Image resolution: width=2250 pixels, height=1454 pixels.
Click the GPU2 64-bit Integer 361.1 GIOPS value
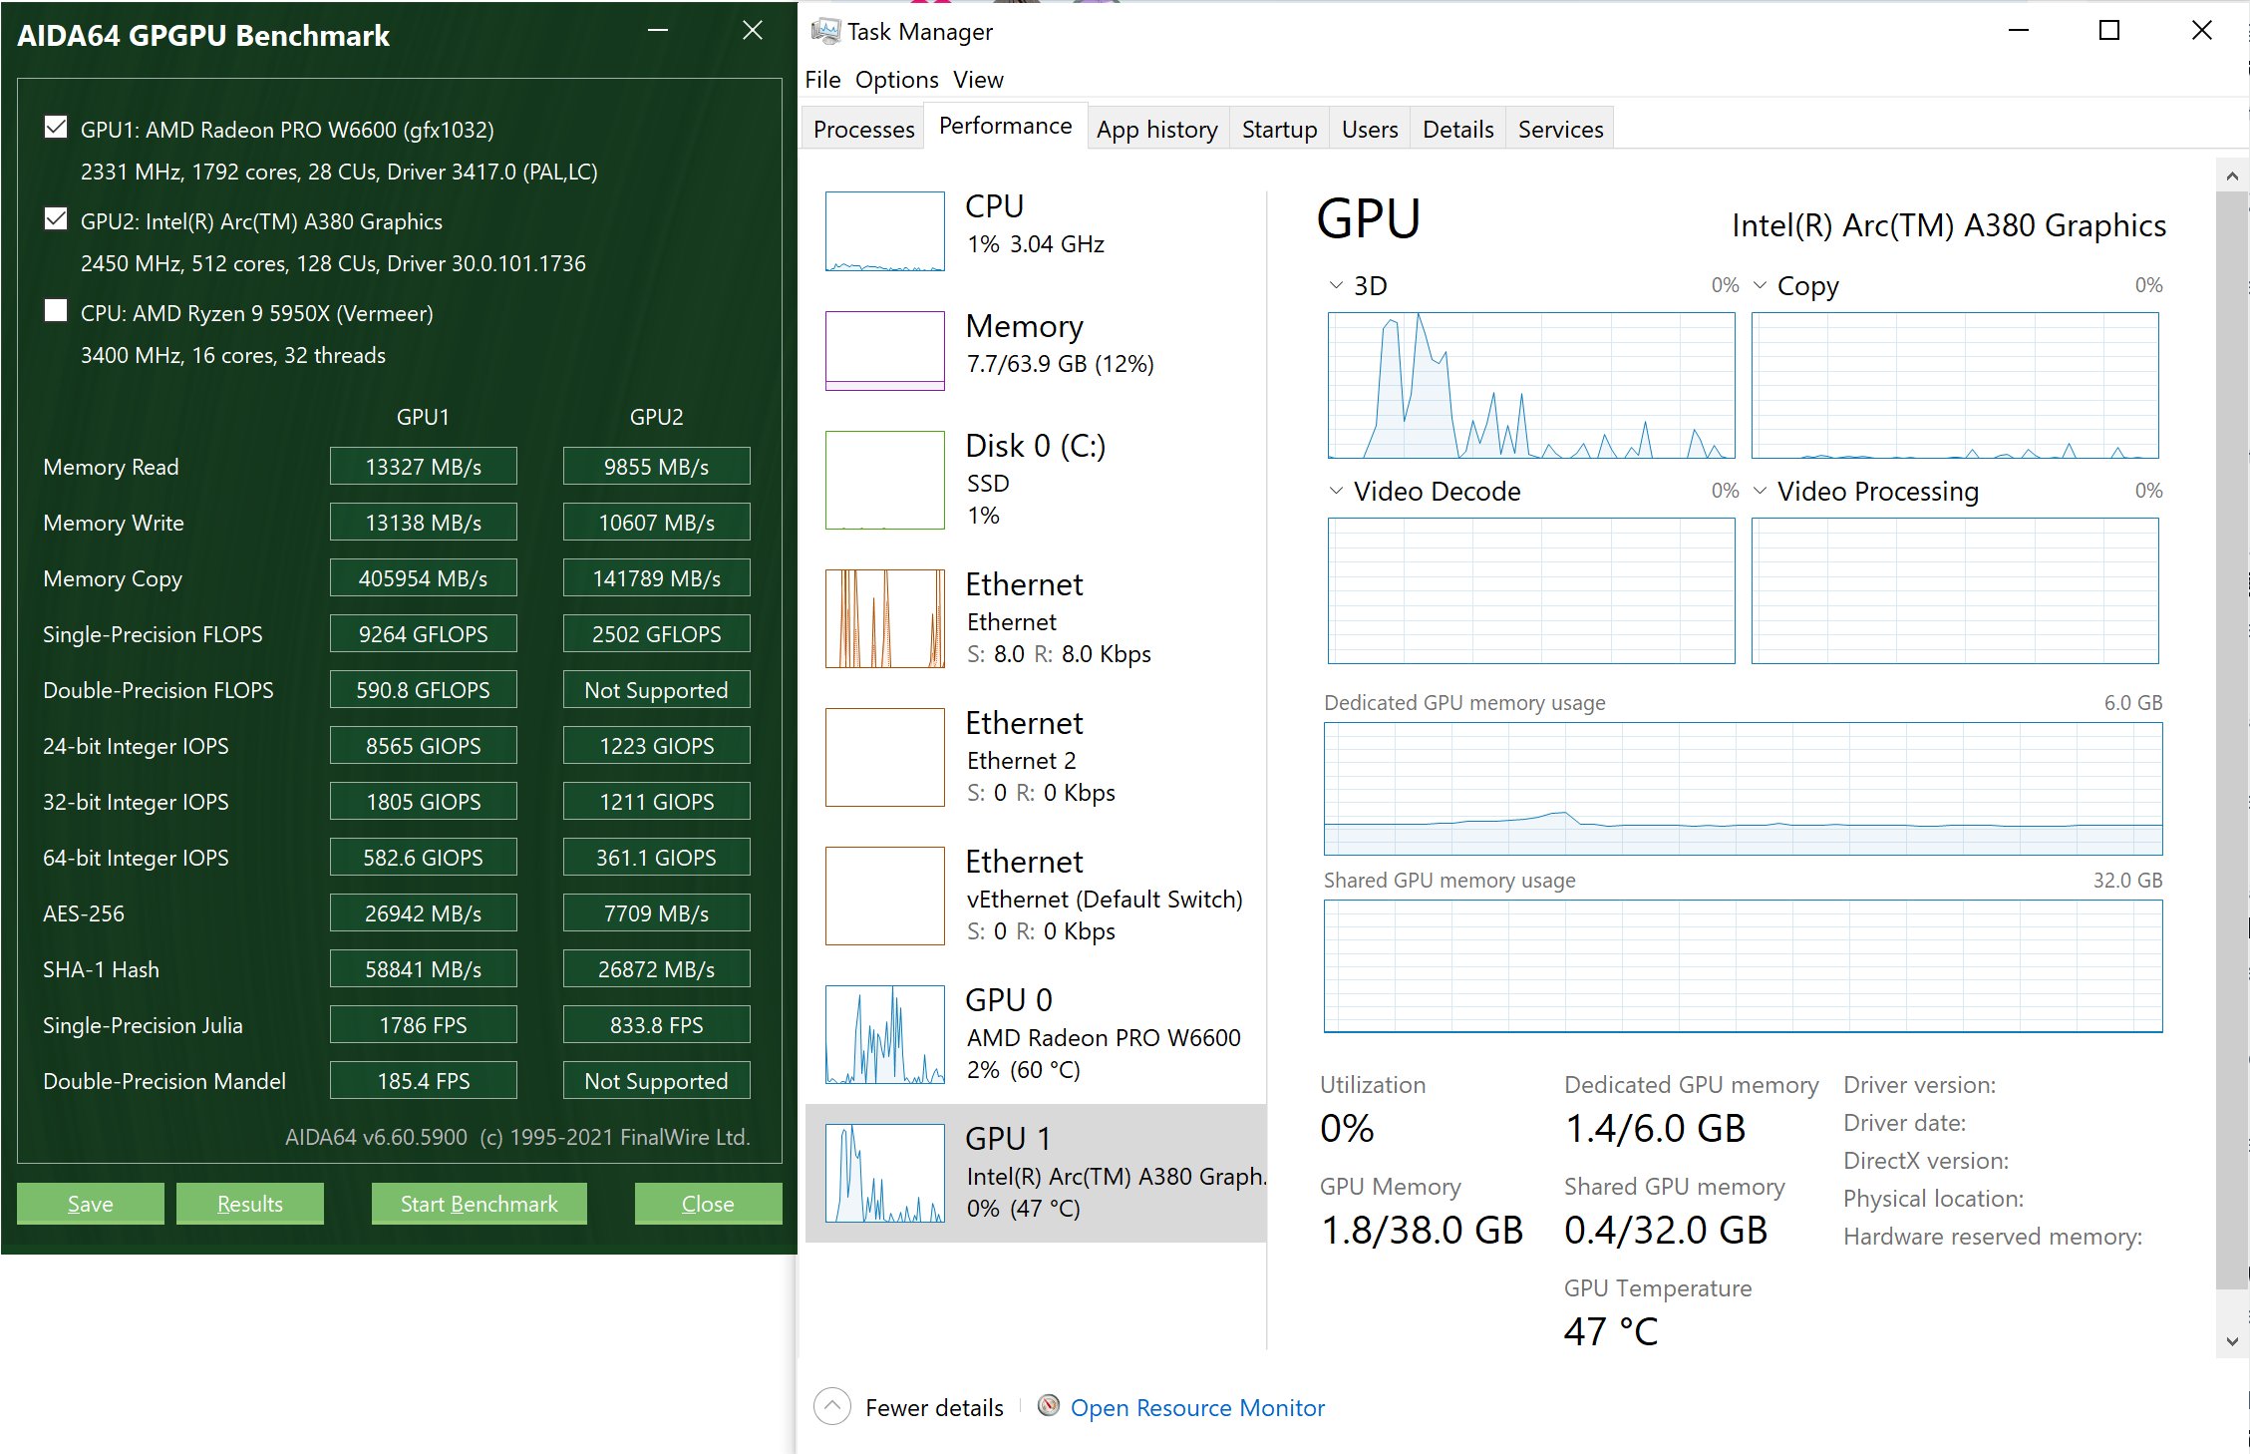pyautogui.click(x=656, y=857)
